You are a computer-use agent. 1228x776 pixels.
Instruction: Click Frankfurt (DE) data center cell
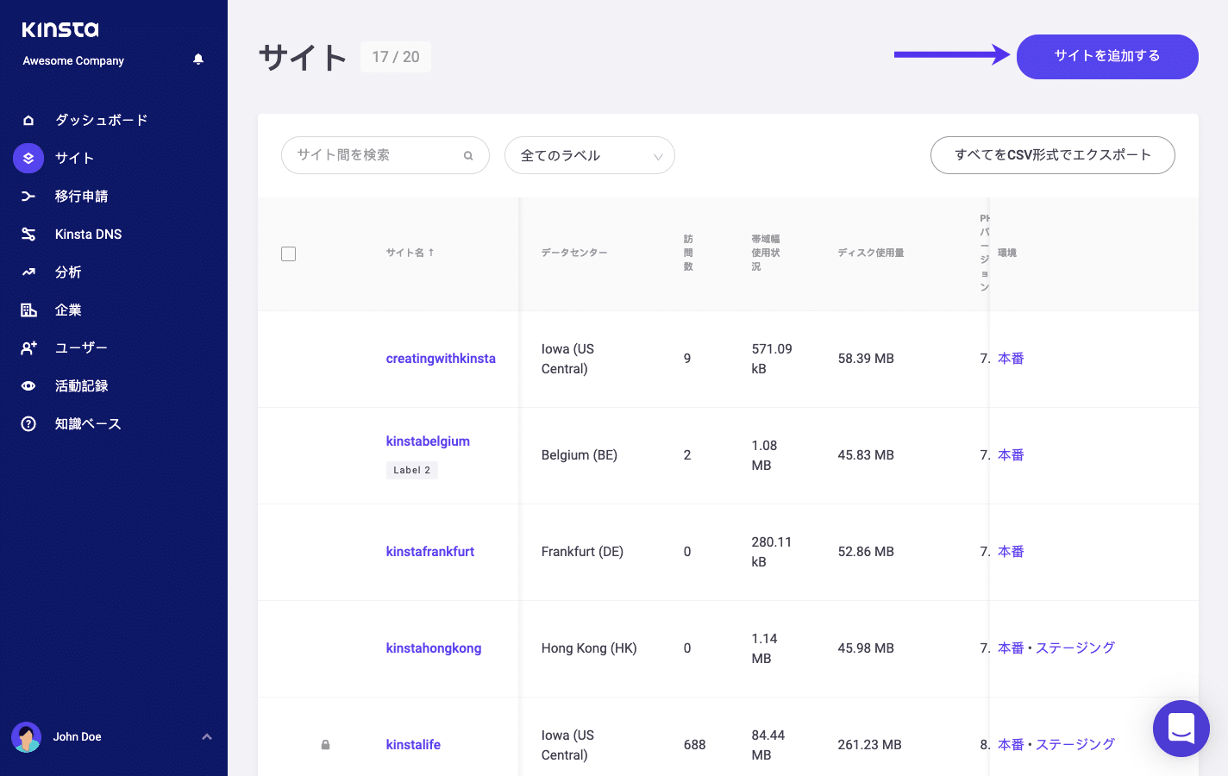click(582, 552)
